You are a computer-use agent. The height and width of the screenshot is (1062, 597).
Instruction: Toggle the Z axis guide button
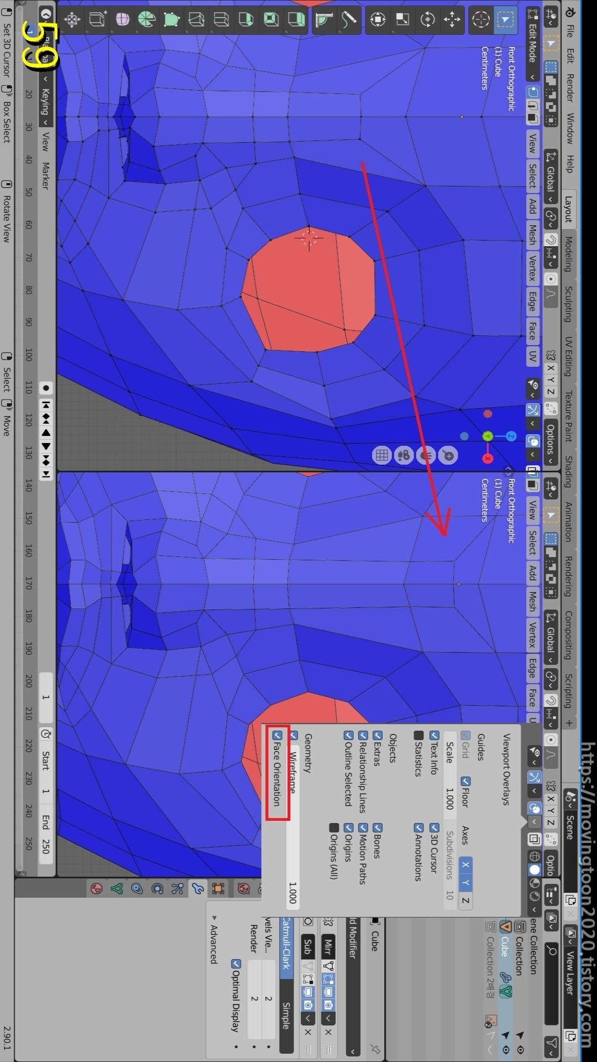[x=466, y=901]
